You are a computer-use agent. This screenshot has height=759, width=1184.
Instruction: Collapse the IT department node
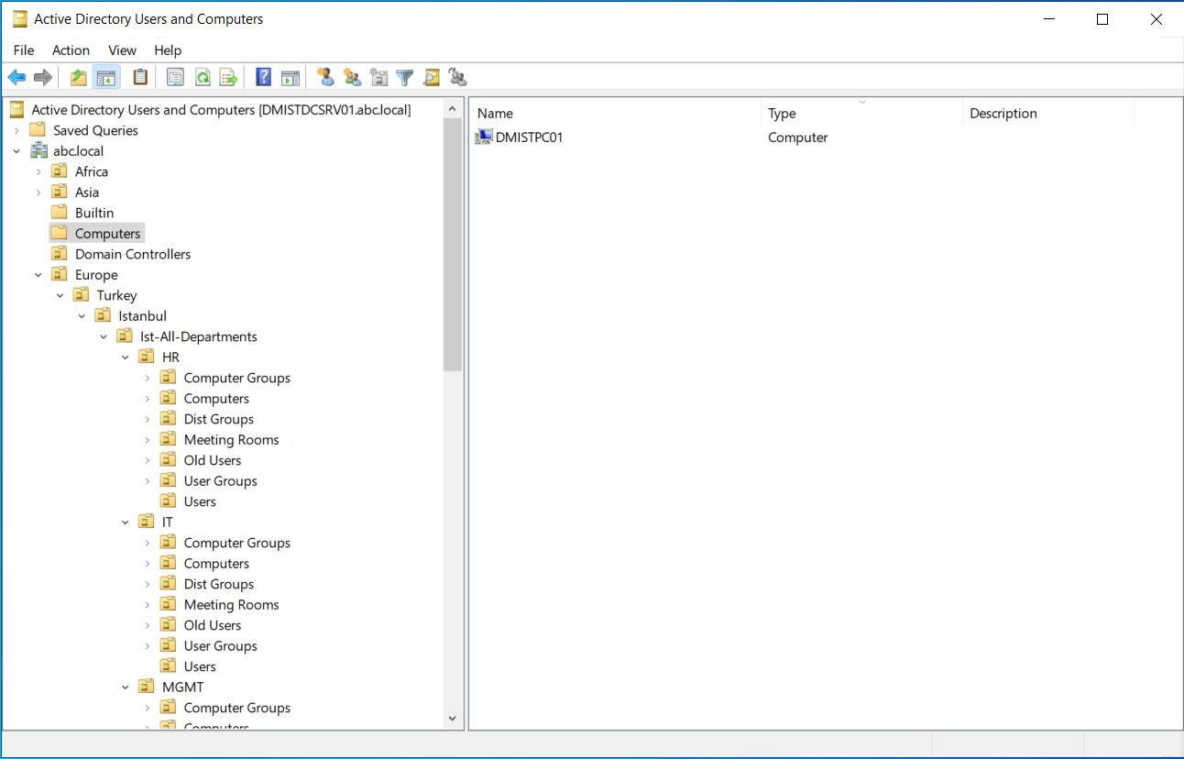[126, 522]
